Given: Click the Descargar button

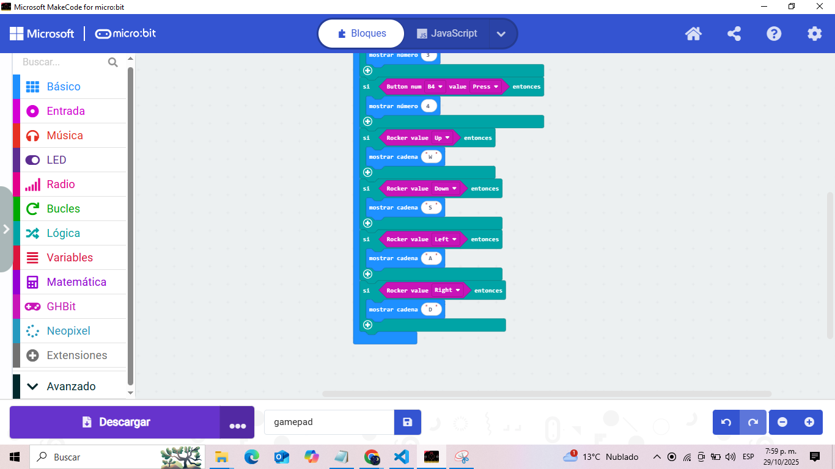Looking at the screenshot, I should click(115, 422).
